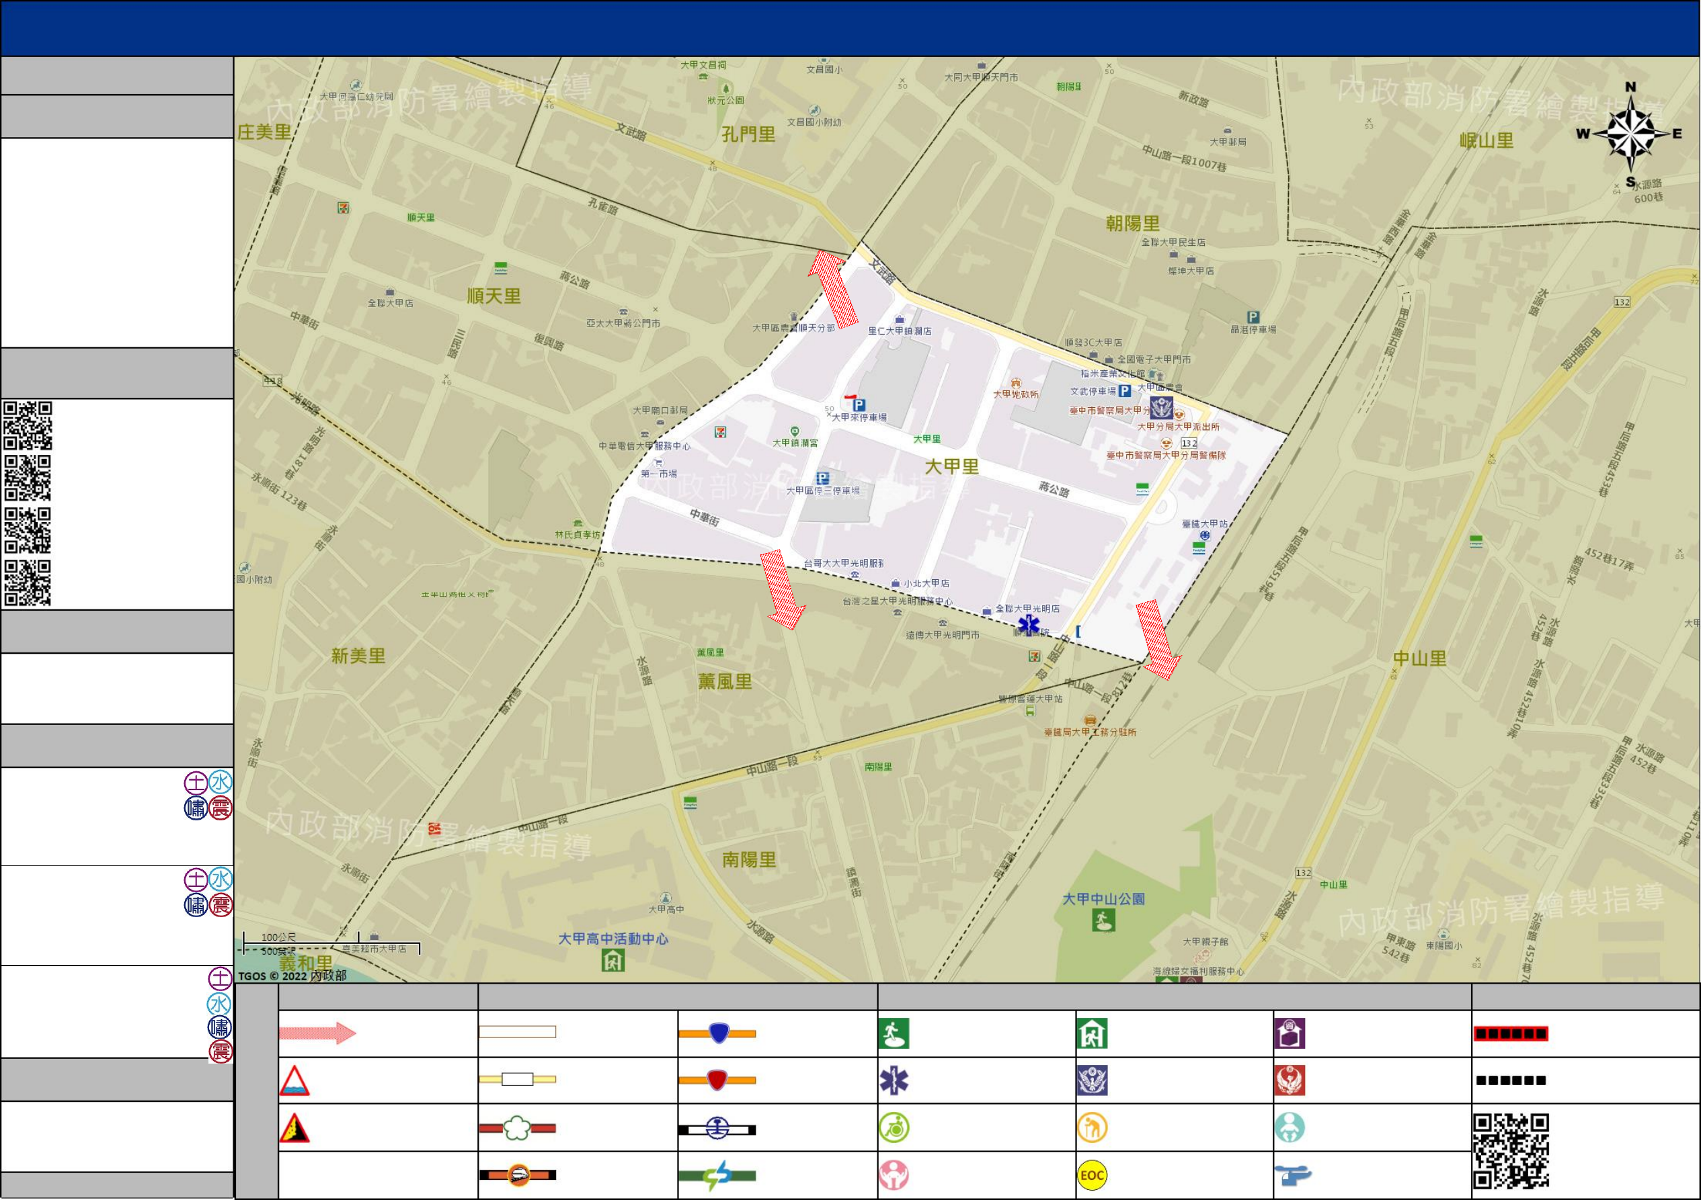The image size is (1701, 1200).
Task: Click the 庄美里 district label
Action: pos(264,132)
